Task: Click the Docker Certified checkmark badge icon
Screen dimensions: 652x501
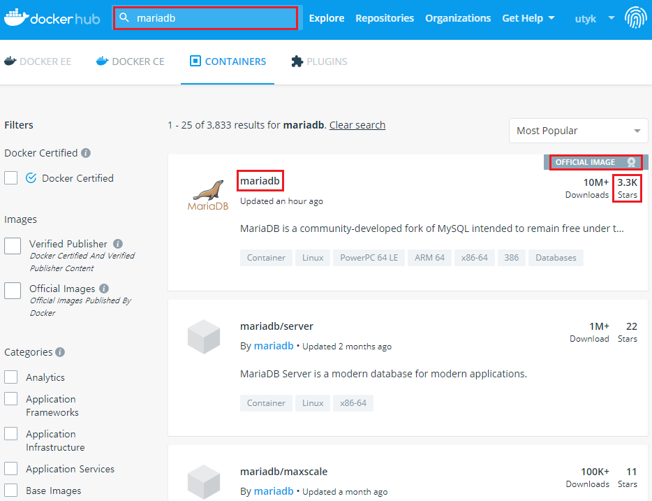Action: click(31, 178)
